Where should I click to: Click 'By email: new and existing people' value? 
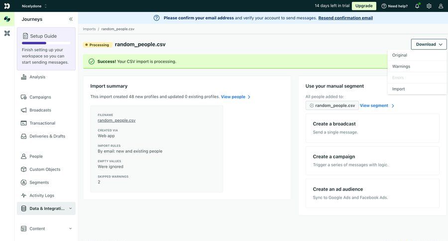tap(130, 151)
